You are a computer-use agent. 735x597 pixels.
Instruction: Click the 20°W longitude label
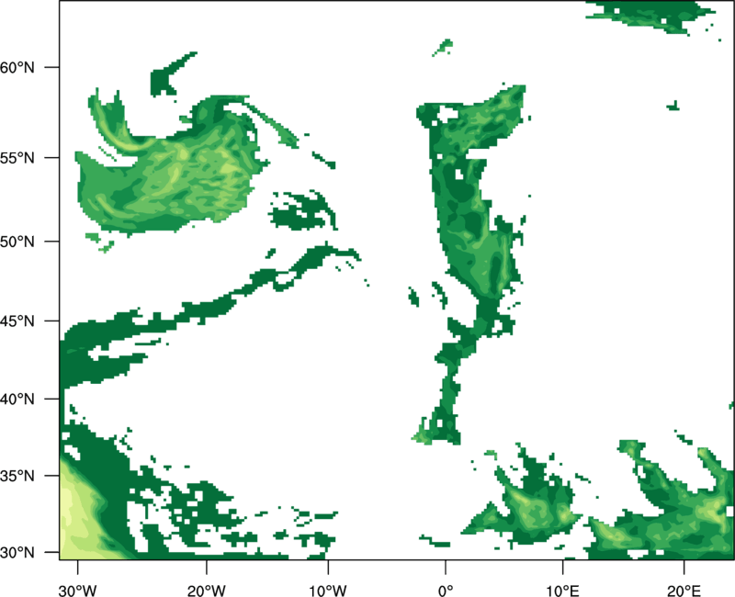pyautogui.click(x=207, y=591)
